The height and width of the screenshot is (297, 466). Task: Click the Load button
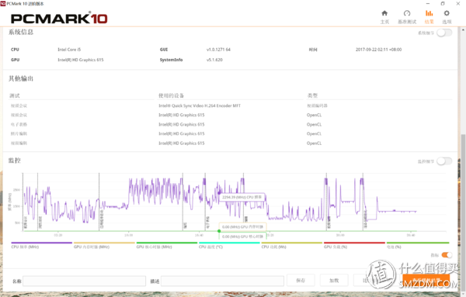[334, 281]
